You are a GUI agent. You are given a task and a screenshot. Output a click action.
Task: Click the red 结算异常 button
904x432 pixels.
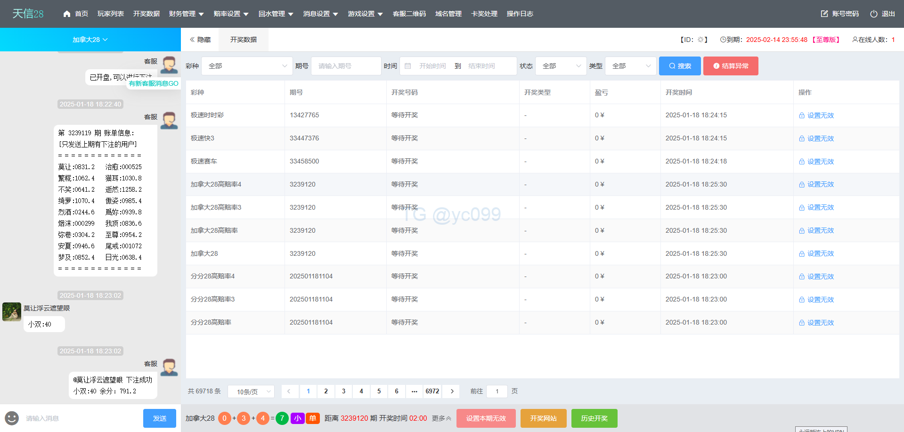[730, 66]
